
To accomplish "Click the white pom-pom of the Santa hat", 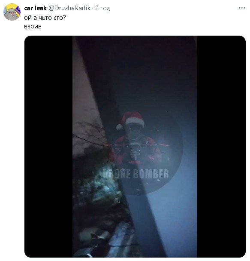I will click(x=119, y=127).
